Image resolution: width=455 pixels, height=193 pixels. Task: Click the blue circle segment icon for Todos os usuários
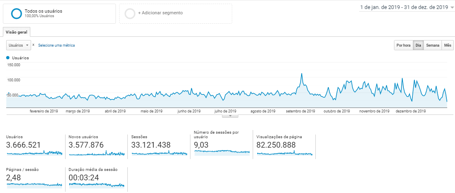[x=17, y=13]
